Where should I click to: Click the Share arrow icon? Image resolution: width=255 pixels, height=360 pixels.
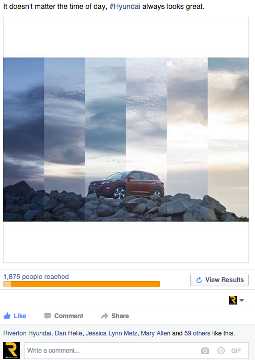[105, 316]
